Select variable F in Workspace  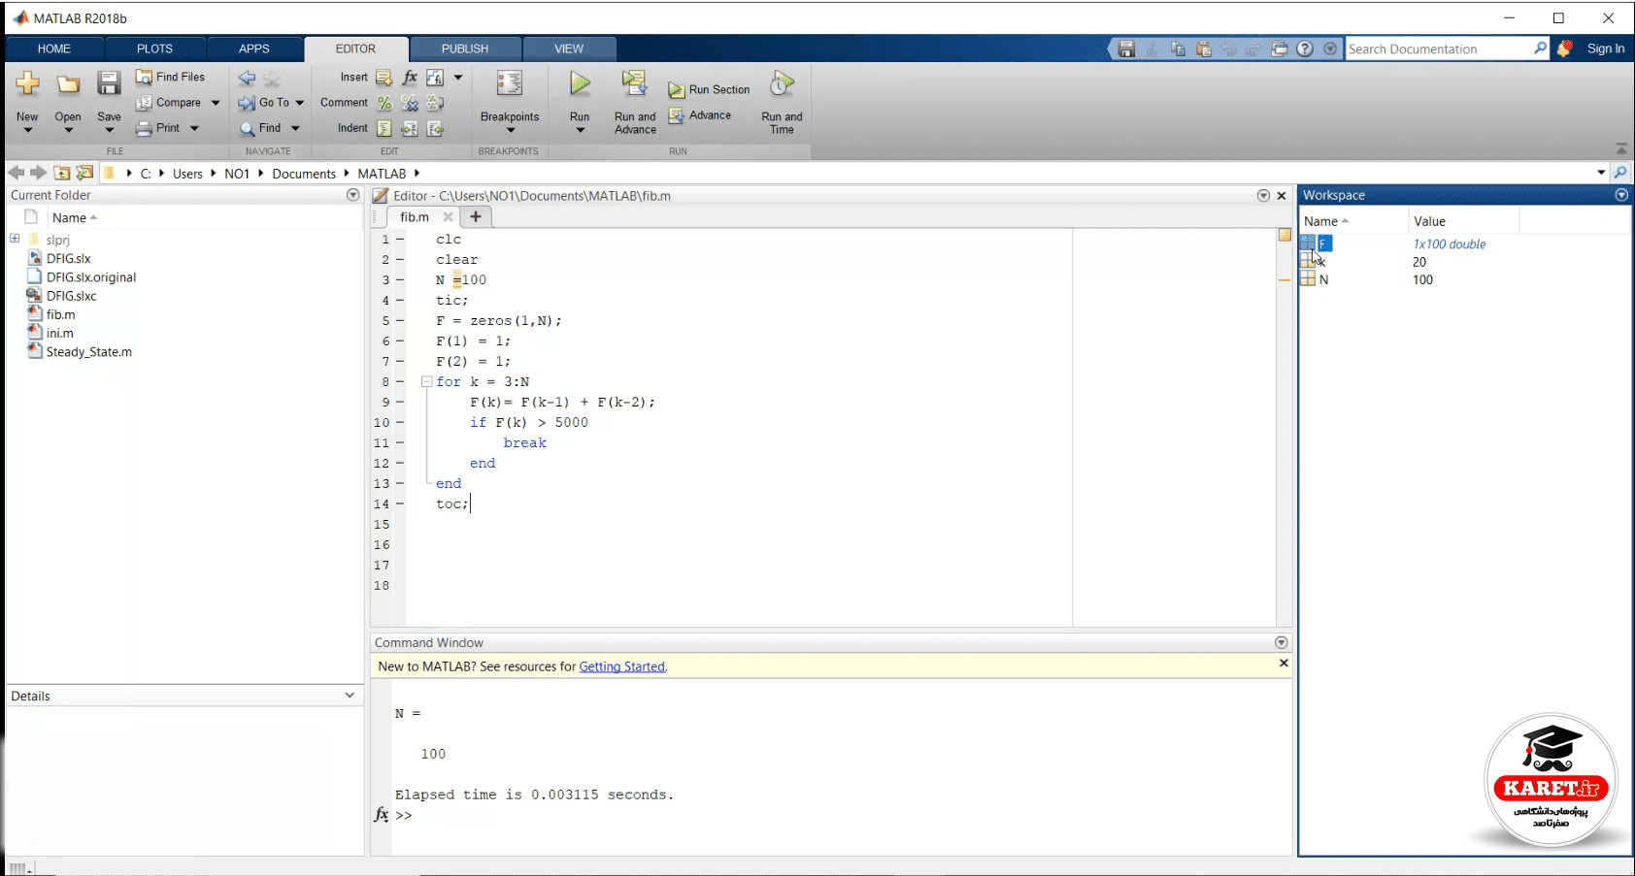pos(1324,243)
